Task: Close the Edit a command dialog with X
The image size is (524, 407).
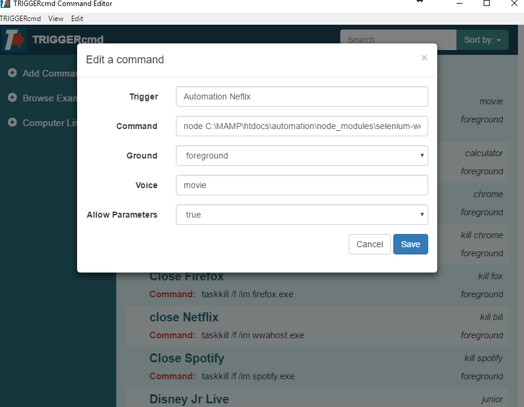Action: 424,58
